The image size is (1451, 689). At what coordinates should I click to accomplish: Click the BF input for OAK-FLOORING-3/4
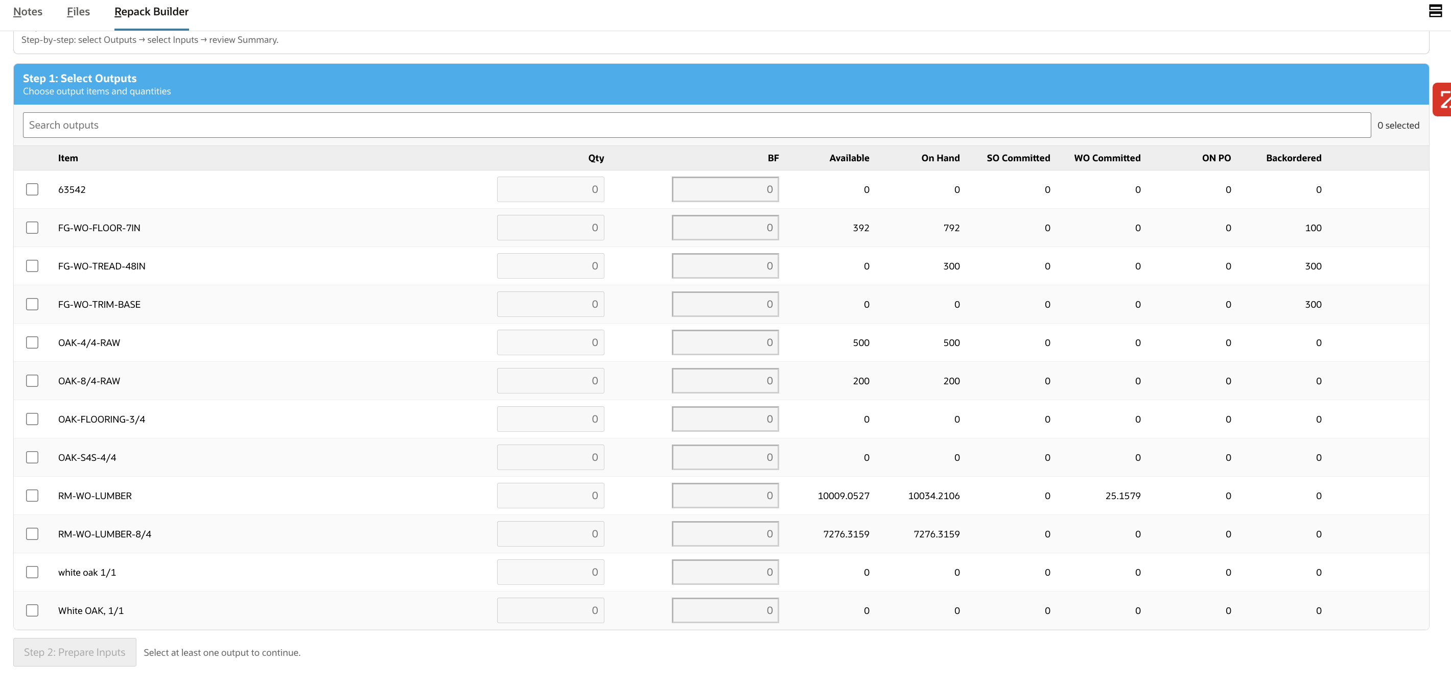pos(725,419)
